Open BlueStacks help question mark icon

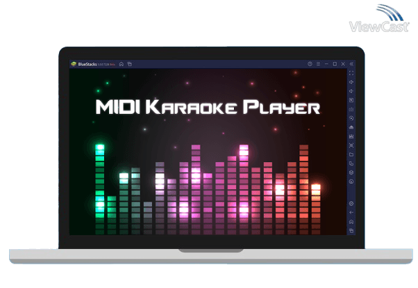(310, 64)
